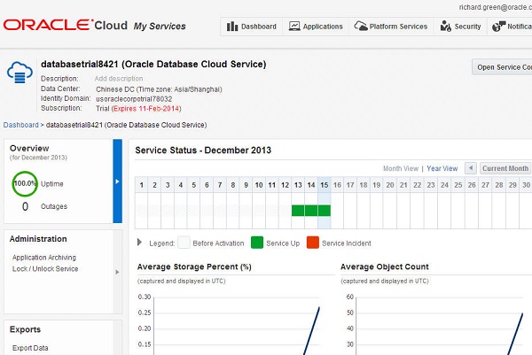The image size is (532, 355).
Task: Go to previous month arrow button
Action: [x=471, y=168]
